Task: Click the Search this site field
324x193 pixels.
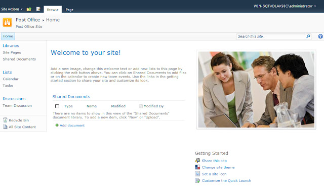Action: coord(271,36)
